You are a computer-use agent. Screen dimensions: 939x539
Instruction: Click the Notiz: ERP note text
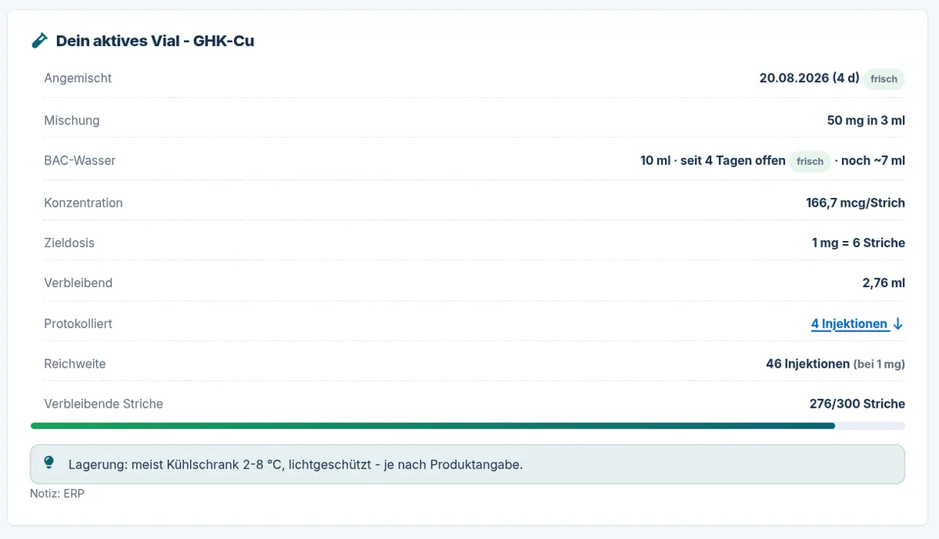click(57, 494)
